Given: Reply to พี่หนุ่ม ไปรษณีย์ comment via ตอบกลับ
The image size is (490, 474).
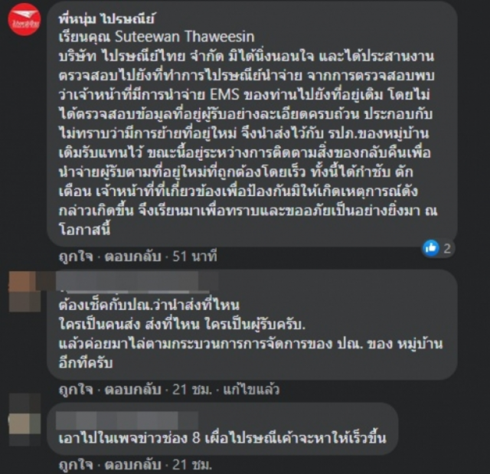Looking at the screenshot, I should [132, 257].
